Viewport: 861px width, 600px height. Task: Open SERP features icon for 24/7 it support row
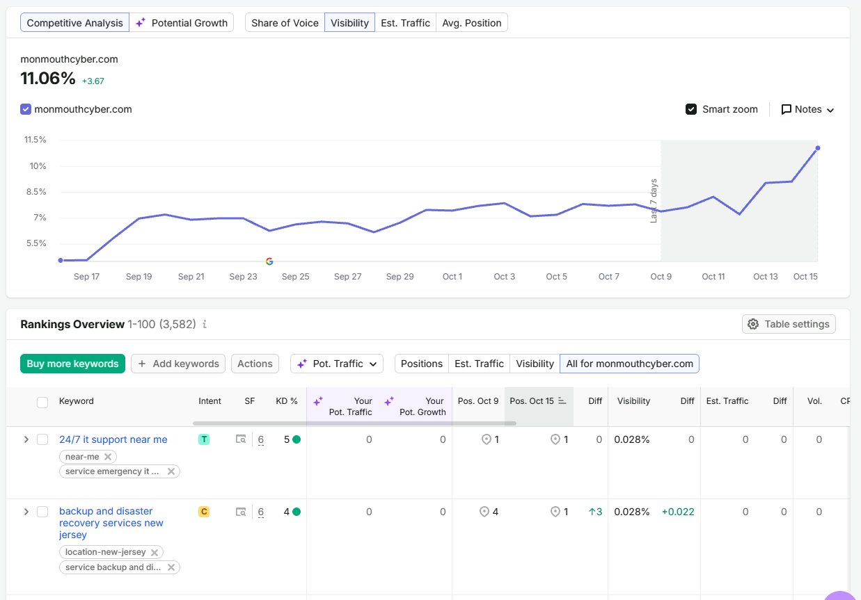pyautogui.click(x=241, y=439)
